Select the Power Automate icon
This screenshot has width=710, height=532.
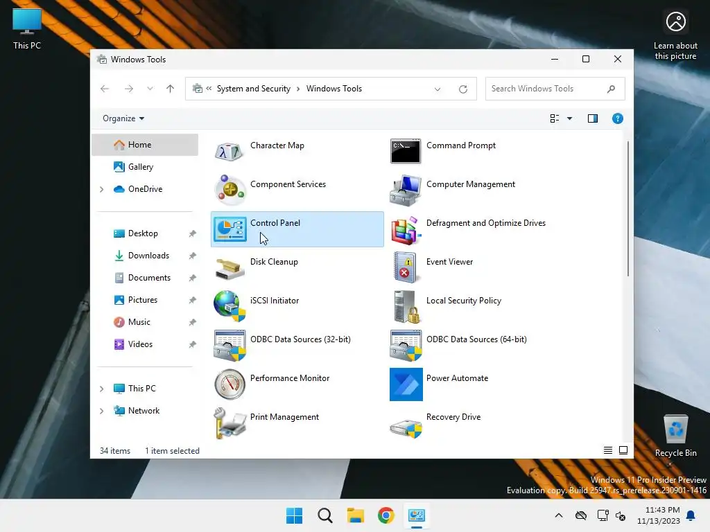click(406, 384)
